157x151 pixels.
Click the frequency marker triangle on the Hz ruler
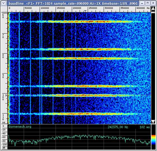coord(85,11)
